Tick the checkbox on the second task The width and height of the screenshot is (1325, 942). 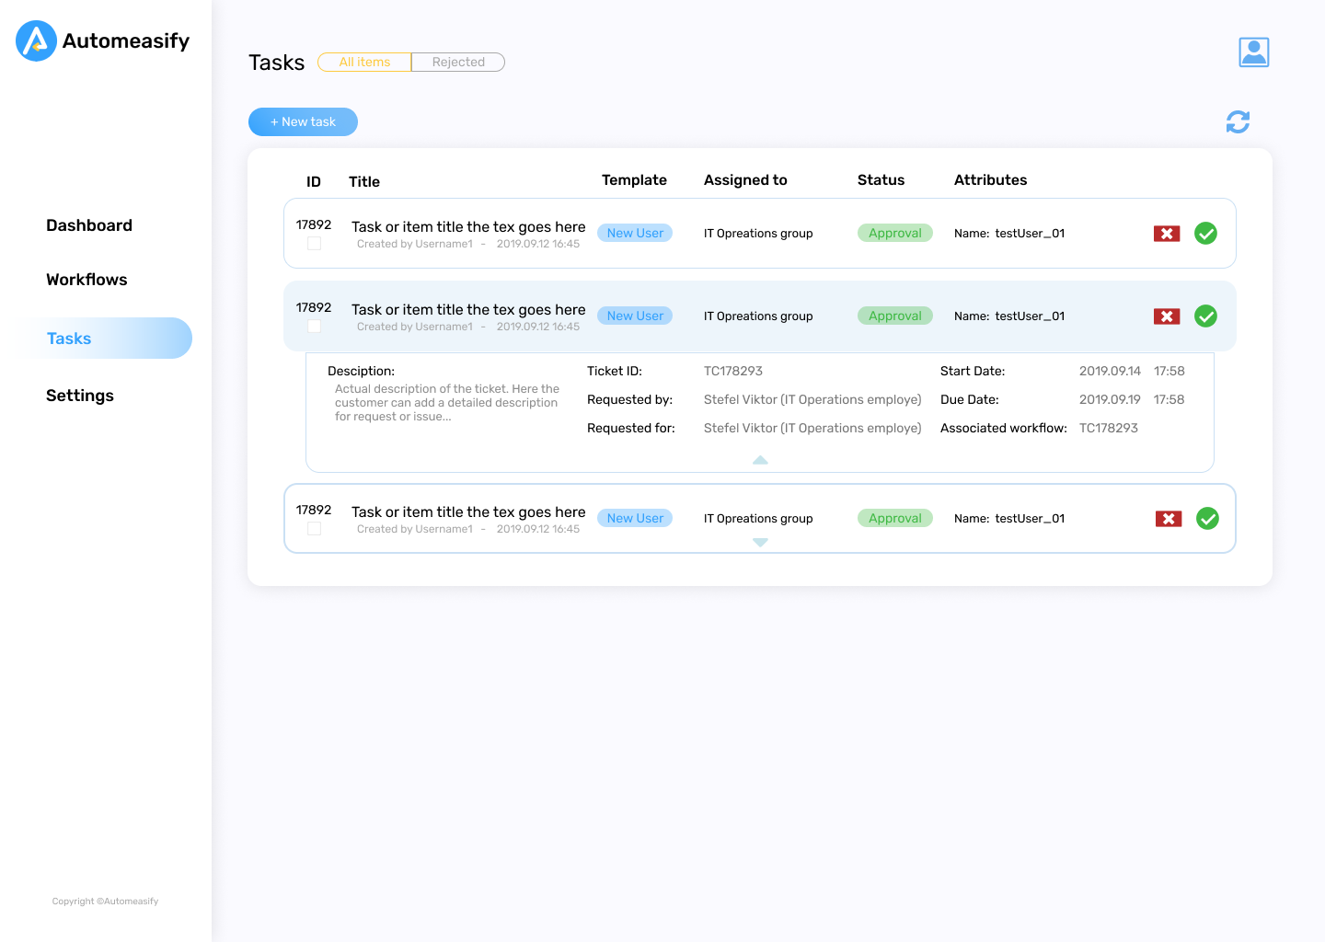click(314, 326)
